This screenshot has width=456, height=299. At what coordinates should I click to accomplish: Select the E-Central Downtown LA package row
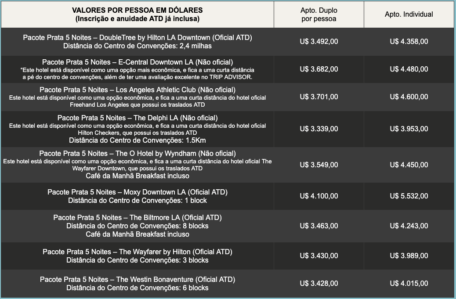(137, 62)
